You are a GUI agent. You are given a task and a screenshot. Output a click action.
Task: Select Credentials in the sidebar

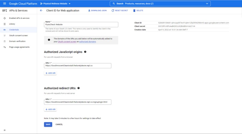(x=19, y=30)
